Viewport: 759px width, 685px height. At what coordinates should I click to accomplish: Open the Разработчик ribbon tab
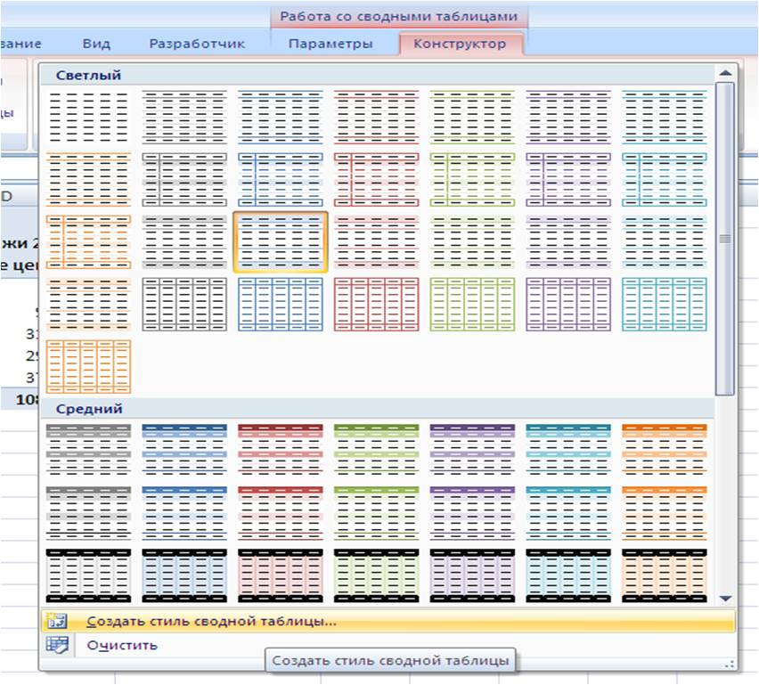[196, 44]
